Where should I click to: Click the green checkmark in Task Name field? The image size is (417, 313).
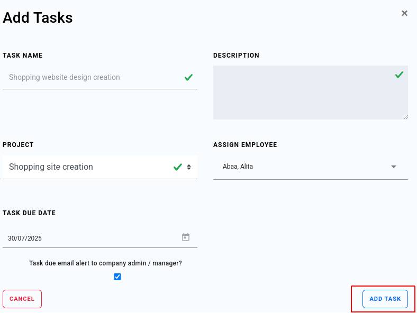[x=188, y=77]
